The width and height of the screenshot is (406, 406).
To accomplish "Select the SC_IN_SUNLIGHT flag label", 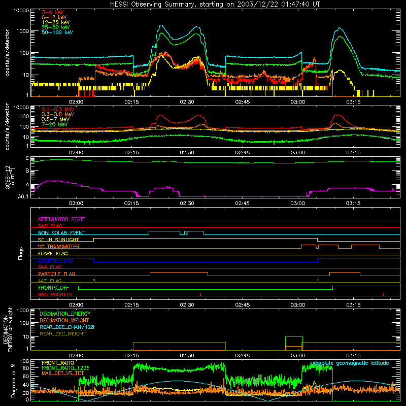I will pyautogui.click(x=58, y=240).
